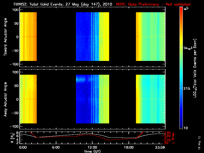
Task: Click the 6:00 time tick label
Action: point(56,148)
